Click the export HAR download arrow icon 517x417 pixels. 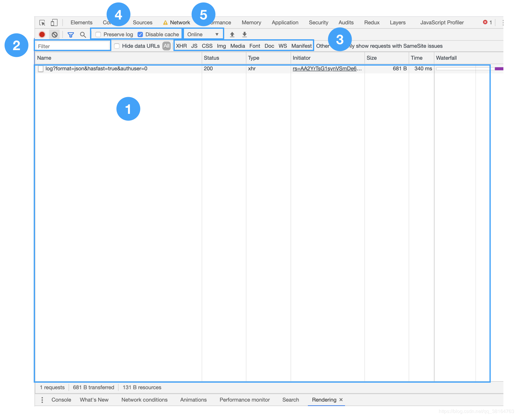245,34
